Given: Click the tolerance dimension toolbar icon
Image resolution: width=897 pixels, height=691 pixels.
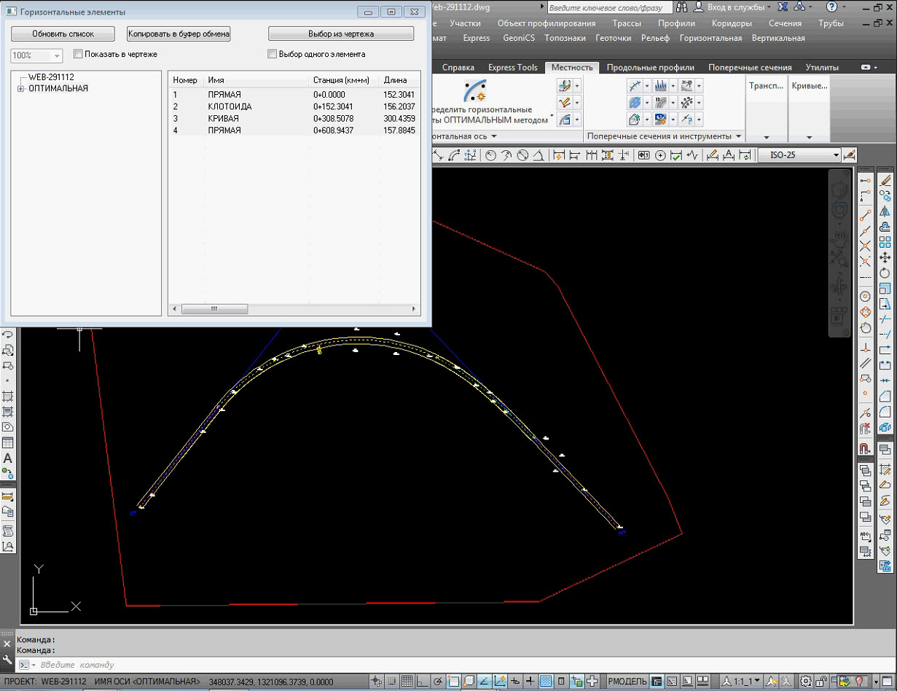Looking at the screenshot, I should (x=642, y=155).
